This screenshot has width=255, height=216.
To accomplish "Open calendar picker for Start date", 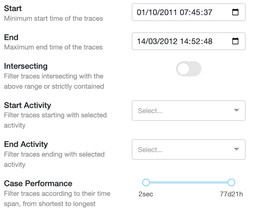I will point(235,12).
